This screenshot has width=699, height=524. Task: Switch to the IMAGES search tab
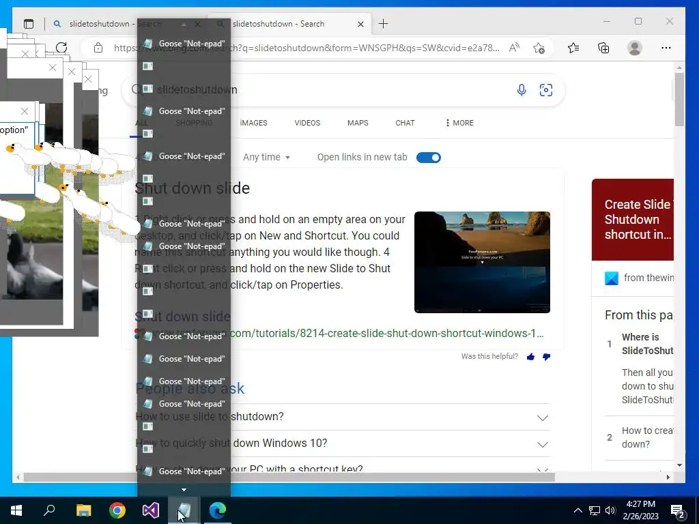tap(254, 123)
